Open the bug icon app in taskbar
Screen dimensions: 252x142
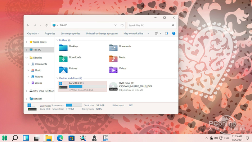83,138
